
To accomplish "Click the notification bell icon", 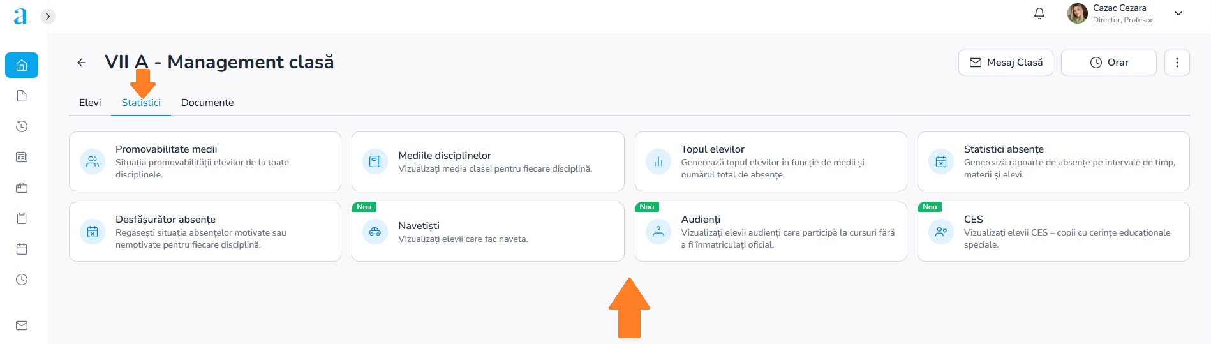I will [x=1039, y=13].
